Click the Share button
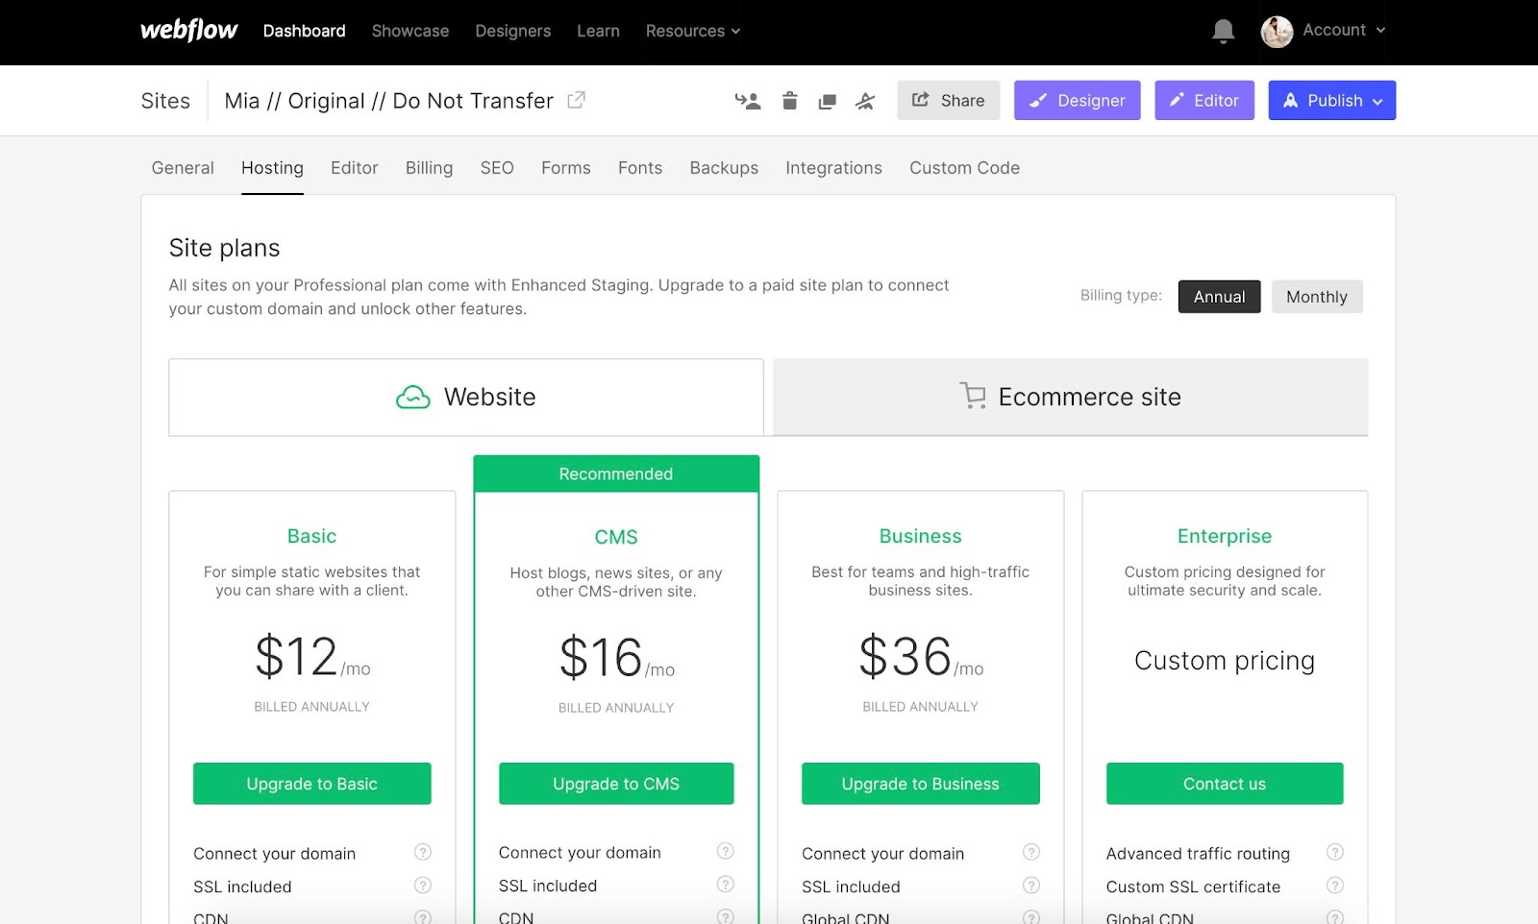This screenshot has height=924, width=1538. pos(949,101)
